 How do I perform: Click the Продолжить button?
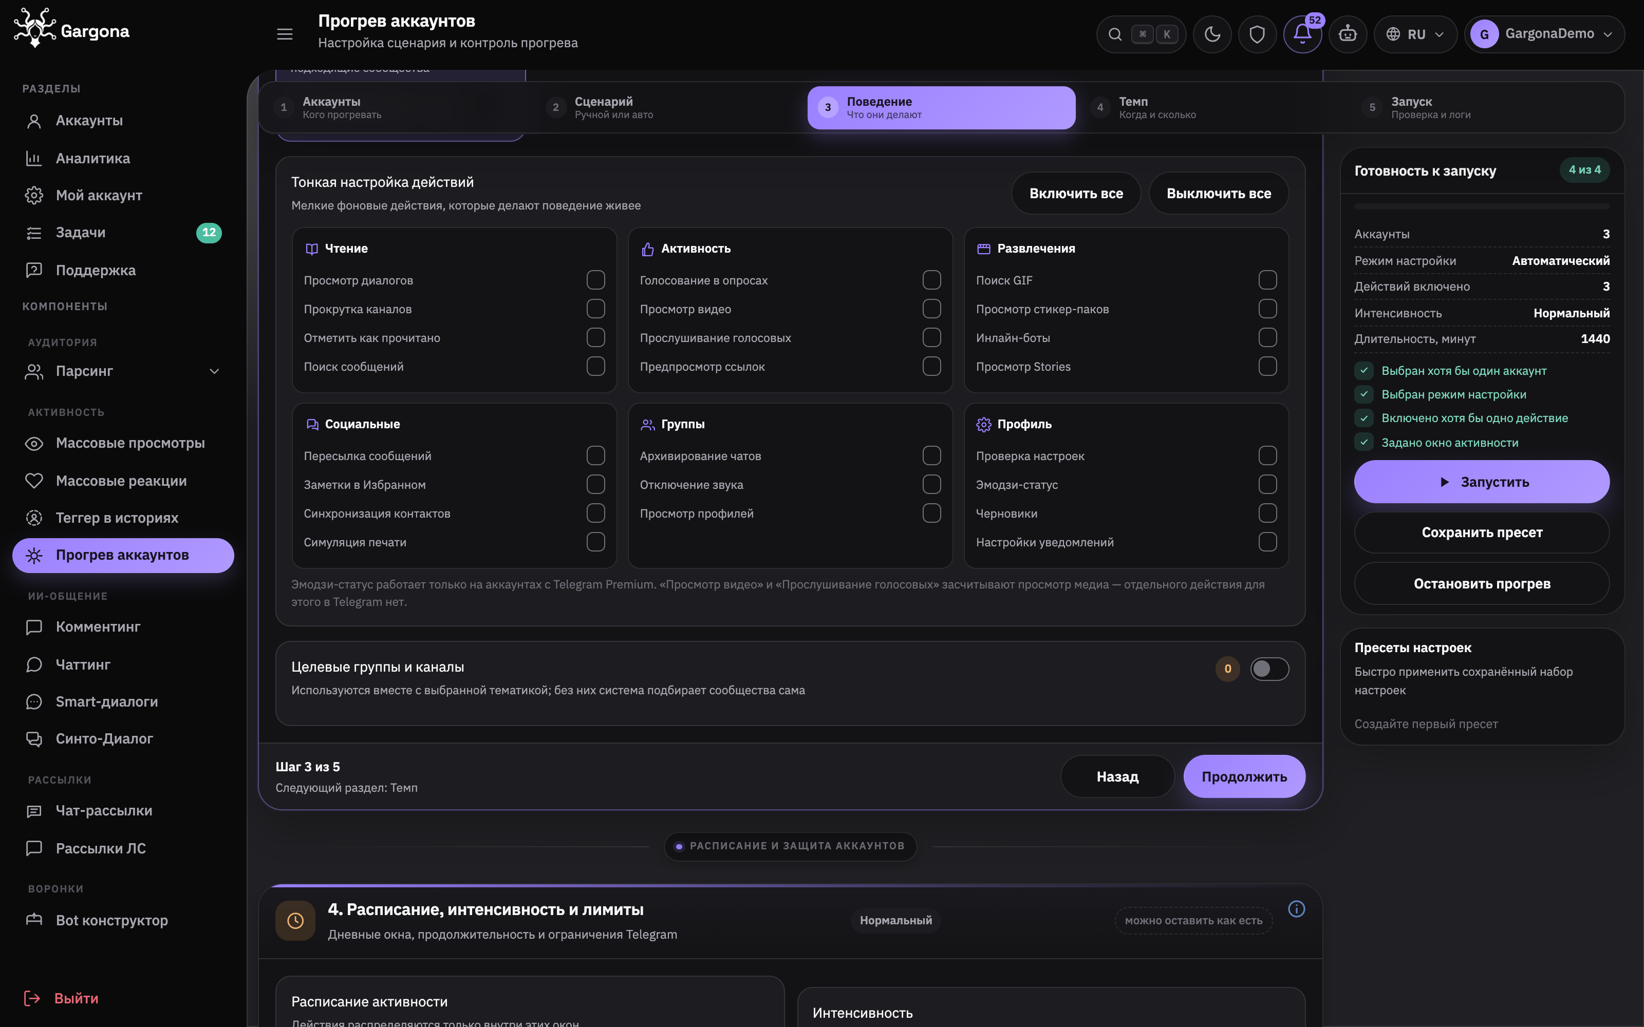point(1244,776)
